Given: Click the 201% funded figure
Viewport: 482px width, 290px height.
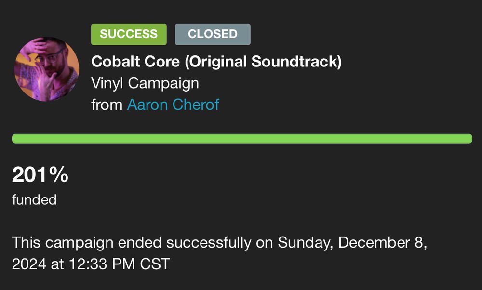Looking at the screenshot, I should pyautogui.click(x=40, y=174).
